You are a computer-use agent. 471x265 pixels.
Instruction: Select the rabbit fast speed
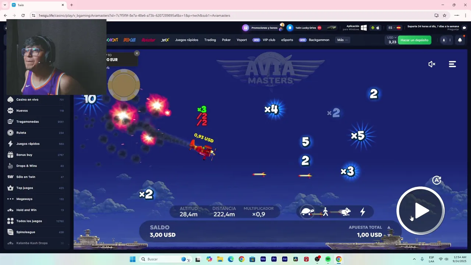[345, 212]
